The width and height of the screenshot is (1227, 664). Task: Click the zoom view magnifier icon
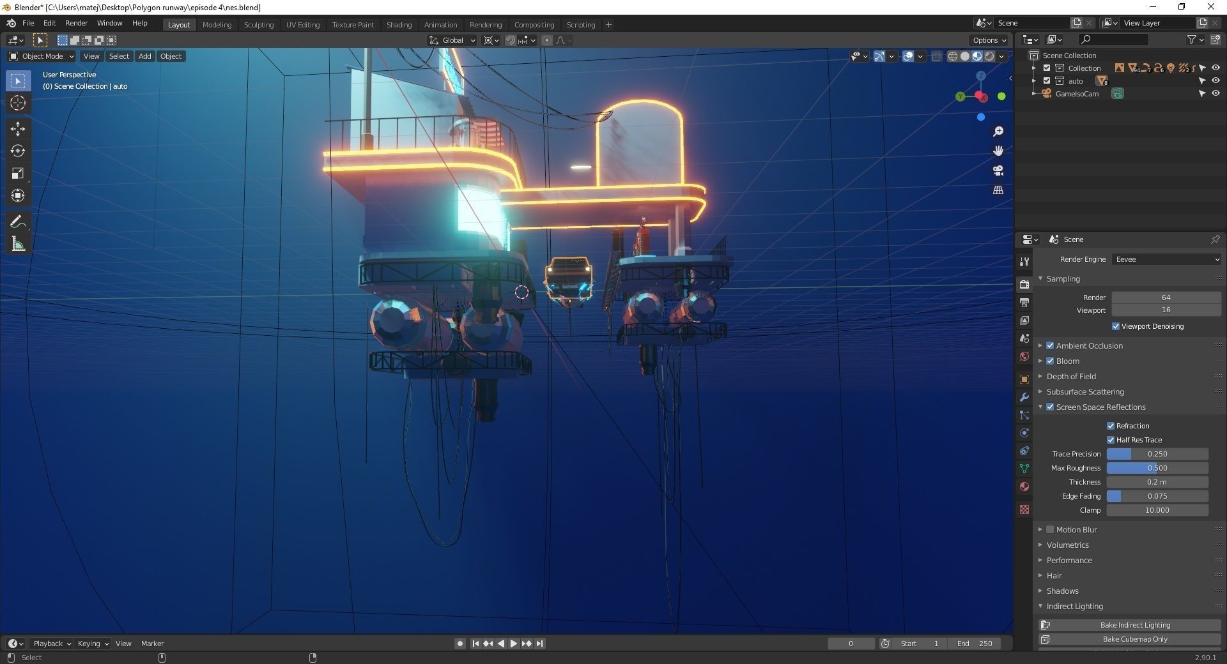pyautogui.click(x=998, y=132)
